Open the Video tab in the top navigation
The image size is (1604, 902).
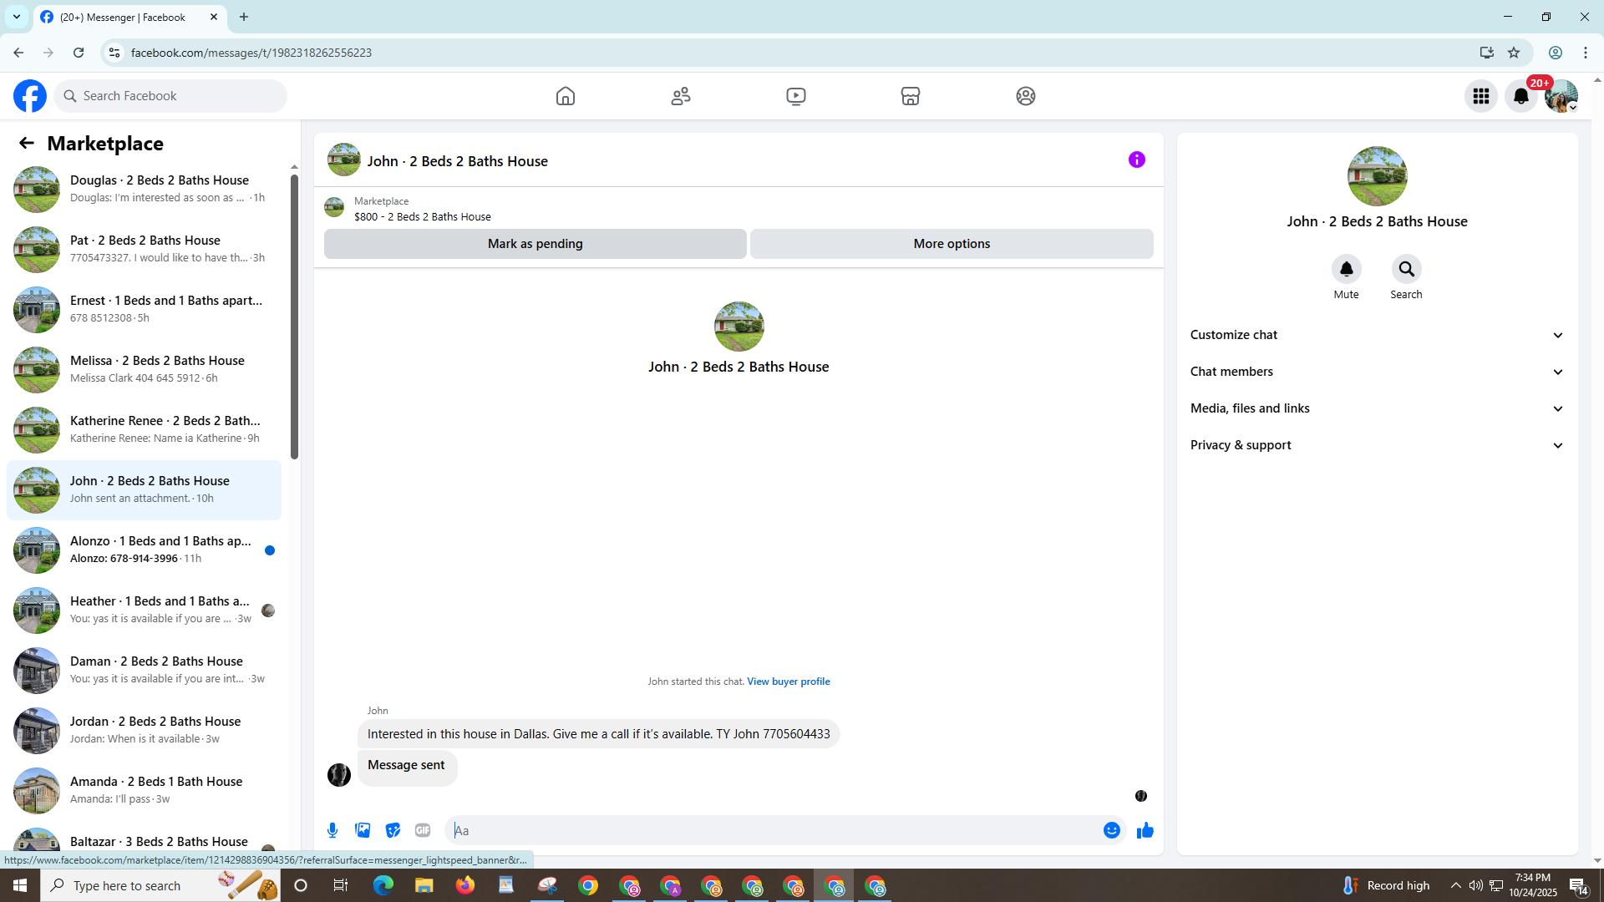795,96
